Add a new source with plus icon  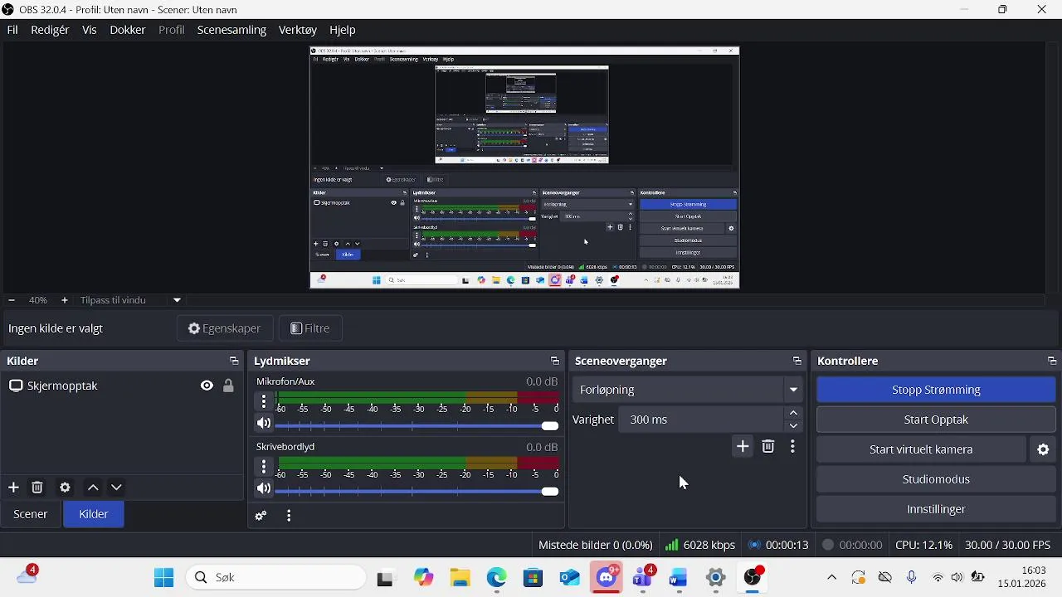coord(13,488)
